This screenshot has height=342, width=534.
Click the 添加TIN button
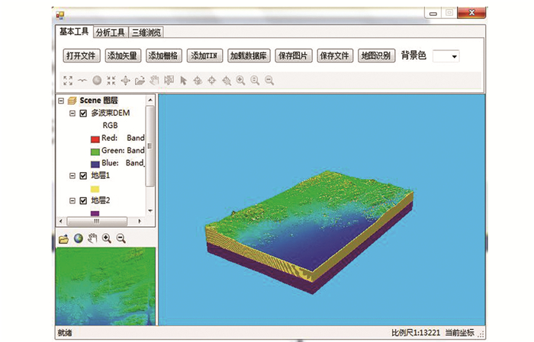pos(204,56)
